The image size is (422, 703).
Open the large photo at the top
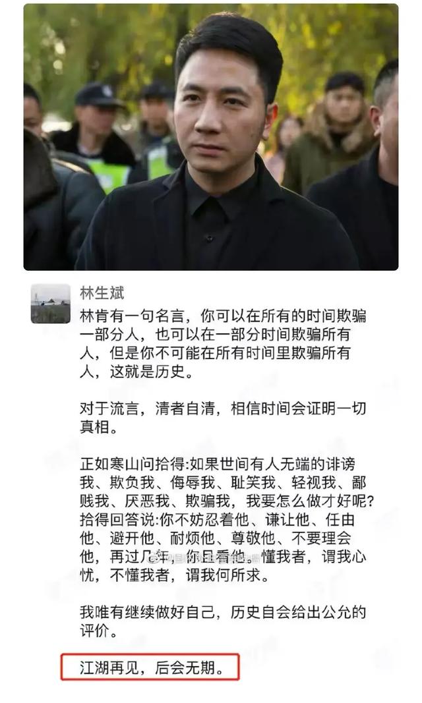click(x=211, y=137)
